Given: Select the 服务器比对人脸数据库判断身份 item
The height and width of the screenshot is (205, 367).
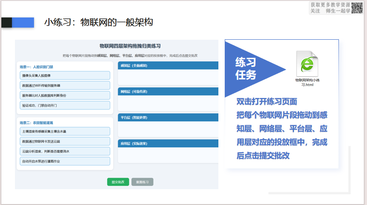Looking at the screenshot, I should click(65, 95).
